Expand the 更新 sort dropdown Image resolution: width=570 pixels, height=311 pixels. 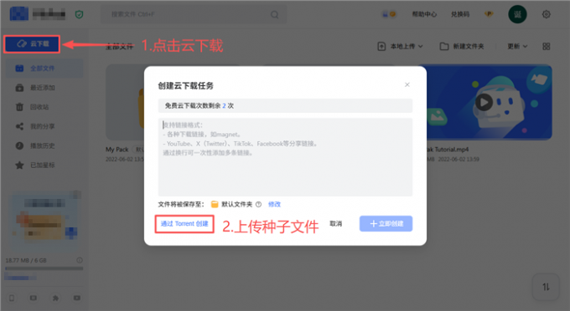click(x=517, y=46)
